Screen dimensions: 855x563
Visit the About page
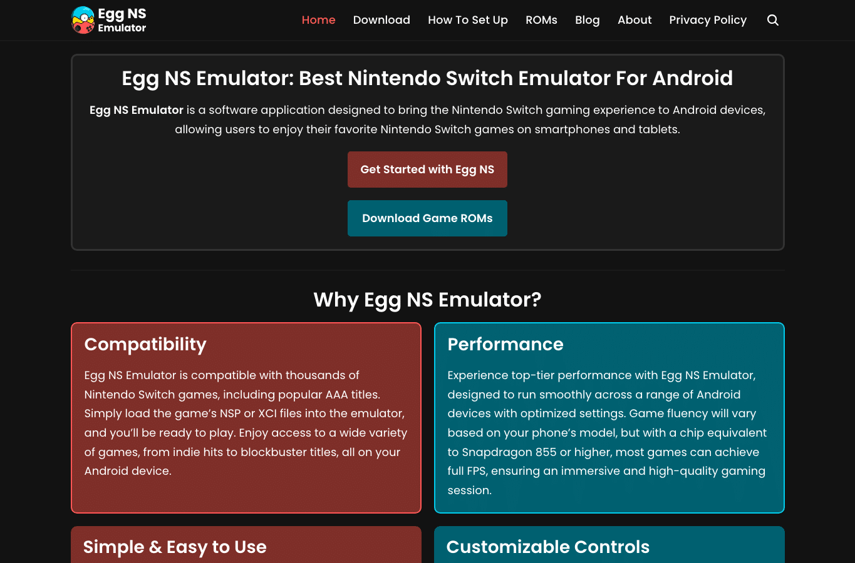point(635,20)
